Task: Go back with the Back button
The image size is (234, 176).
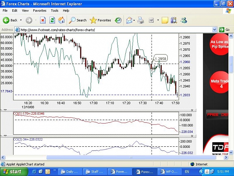Action: pos(10,20)
